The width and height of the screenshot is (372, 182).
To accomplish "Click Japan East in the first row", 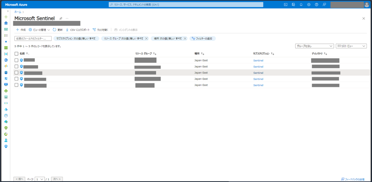I will click(x=201, y=60).
